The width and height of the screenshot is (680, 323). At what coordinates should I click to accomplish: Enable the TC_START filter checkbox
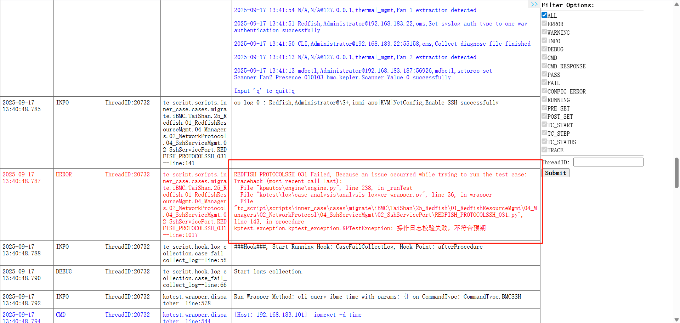(x=544, y=125)
